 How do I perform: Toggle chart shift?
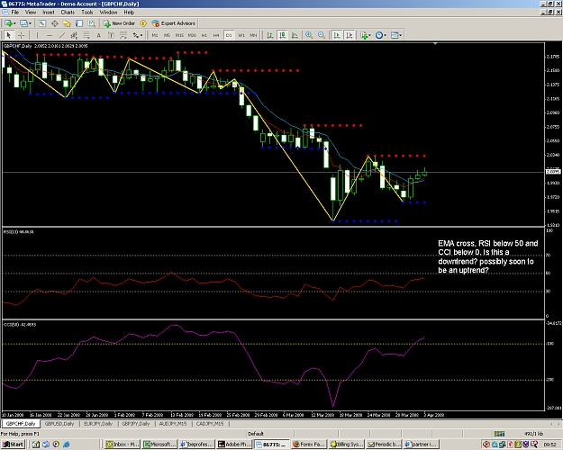(x=349, y=35)
